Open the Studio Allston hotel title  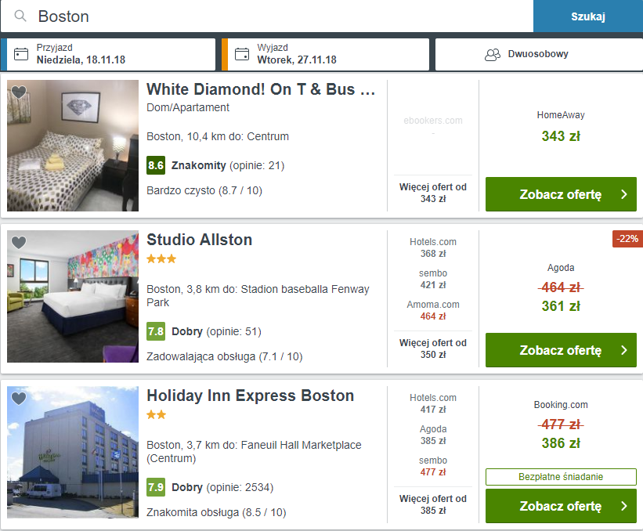[200, 240]
